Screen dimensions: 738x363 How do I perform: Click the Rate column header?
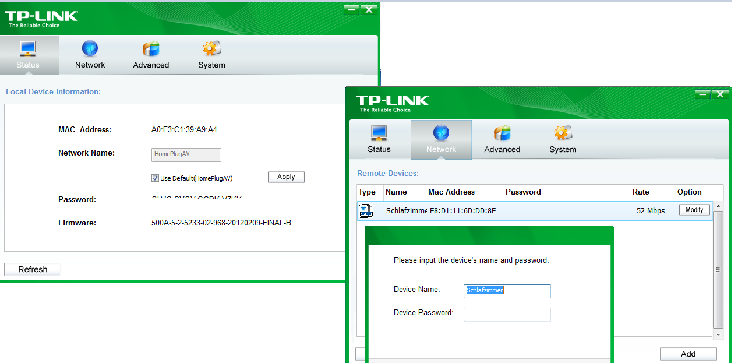[653, 192]
